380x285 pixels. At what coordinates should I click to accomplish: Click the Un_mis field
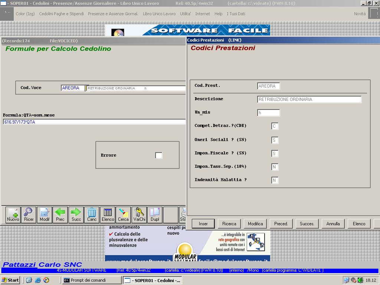[269, 113]
